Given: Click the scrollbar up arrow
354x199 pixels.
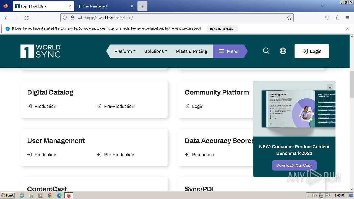Looking at the screenshot, I should pyautogui.click(x=352, y=36).
